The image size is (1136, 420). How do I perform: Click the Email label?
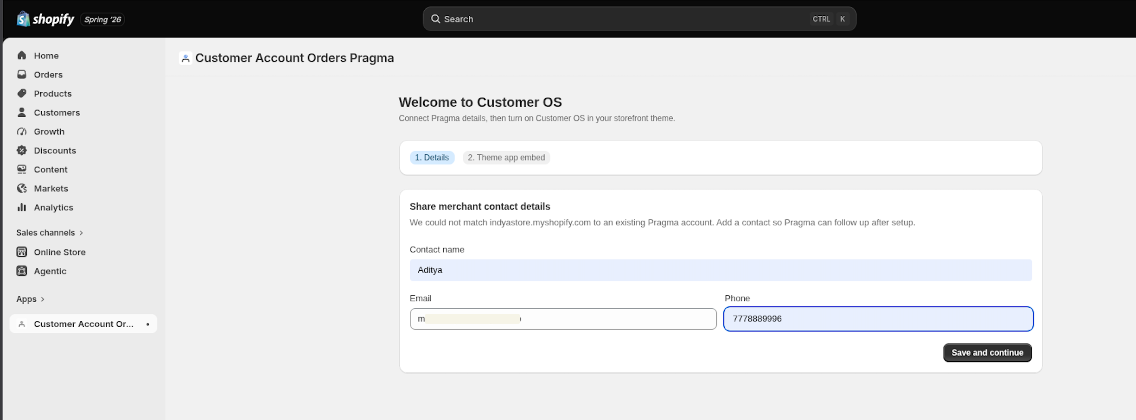point(421,299)
